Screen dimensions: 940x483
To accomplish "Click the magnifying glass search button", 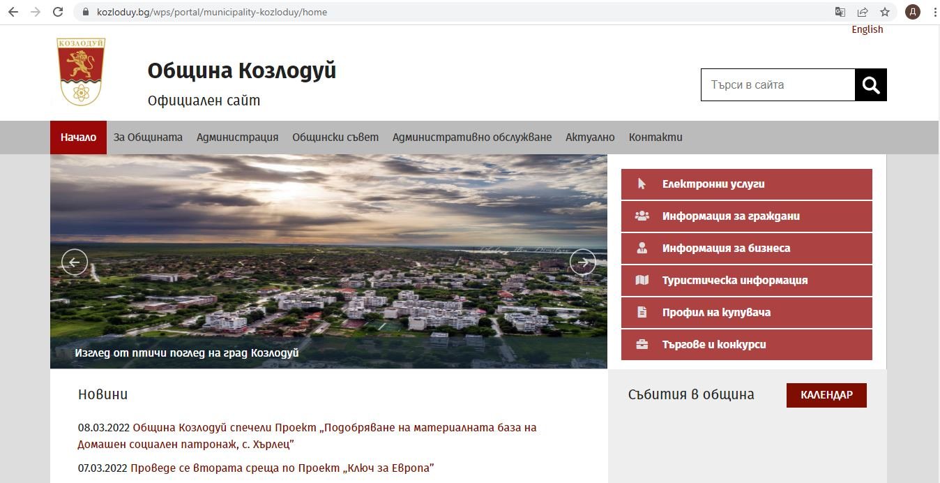I will pos(870,85).
